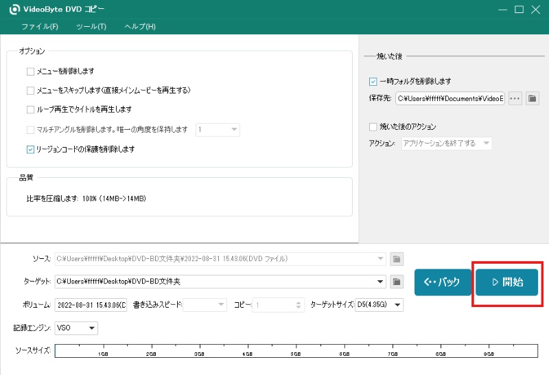Open the ターゲットサイズ D5(4.35G) dropdown
549x375 pixels.
point(398,305)
